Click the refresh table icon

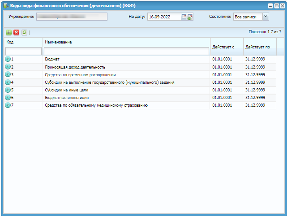24,32
